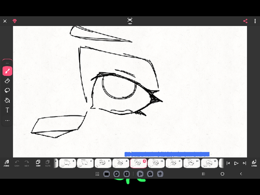Open the vertical three-dot overflow menu

[x=255, y=21]
